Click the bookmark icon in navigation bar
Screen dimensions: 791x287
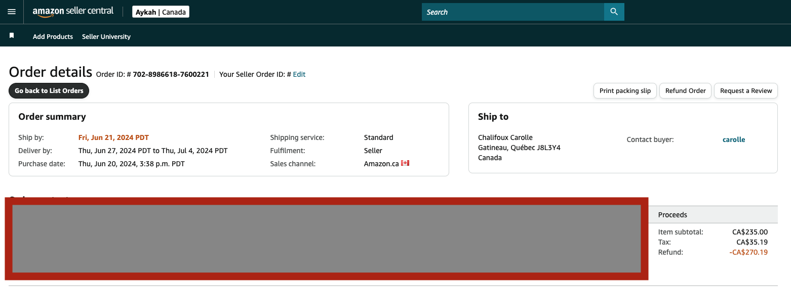[12, 36]
